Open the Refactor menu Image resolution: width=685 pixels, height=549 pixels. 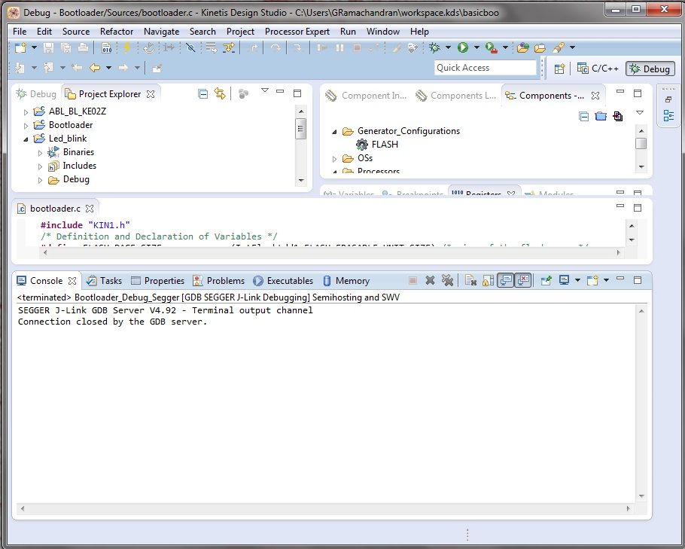point(117,32)
